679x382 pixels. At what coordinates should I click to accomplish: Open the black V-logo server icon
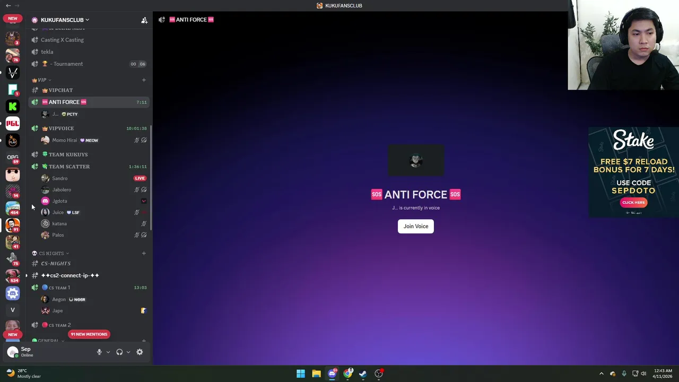coord(13,72)
